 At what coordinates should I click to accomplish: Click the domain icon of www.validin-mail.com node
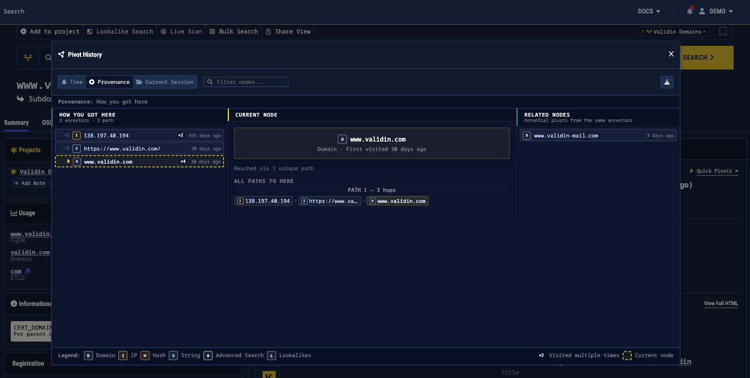527,135
